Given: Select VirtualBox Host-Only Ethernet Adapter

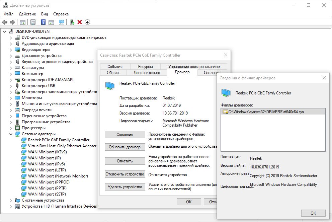Looking at the screenshot, I should point(62,146).
